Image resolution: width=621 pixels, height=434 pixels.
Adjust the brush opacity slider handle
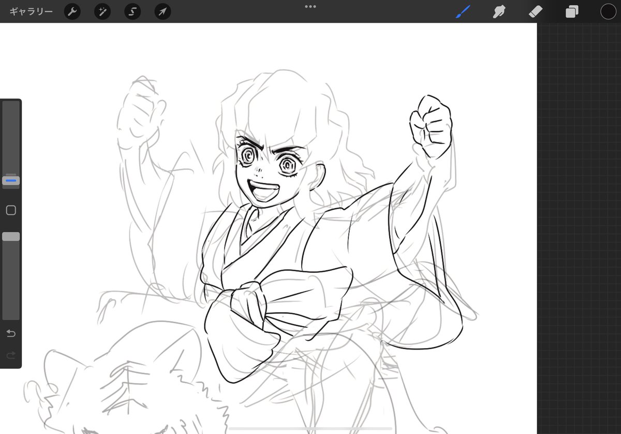point(11,236)
